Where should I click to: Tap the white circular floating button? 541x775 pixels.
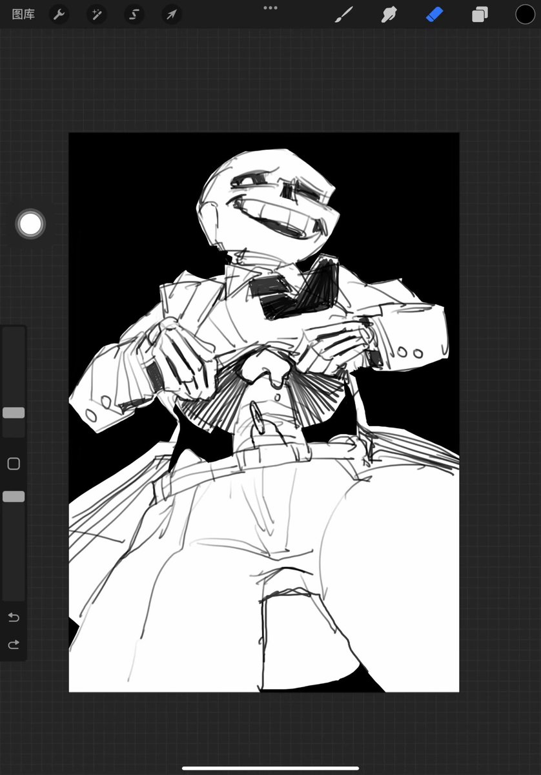coord(30,224)
